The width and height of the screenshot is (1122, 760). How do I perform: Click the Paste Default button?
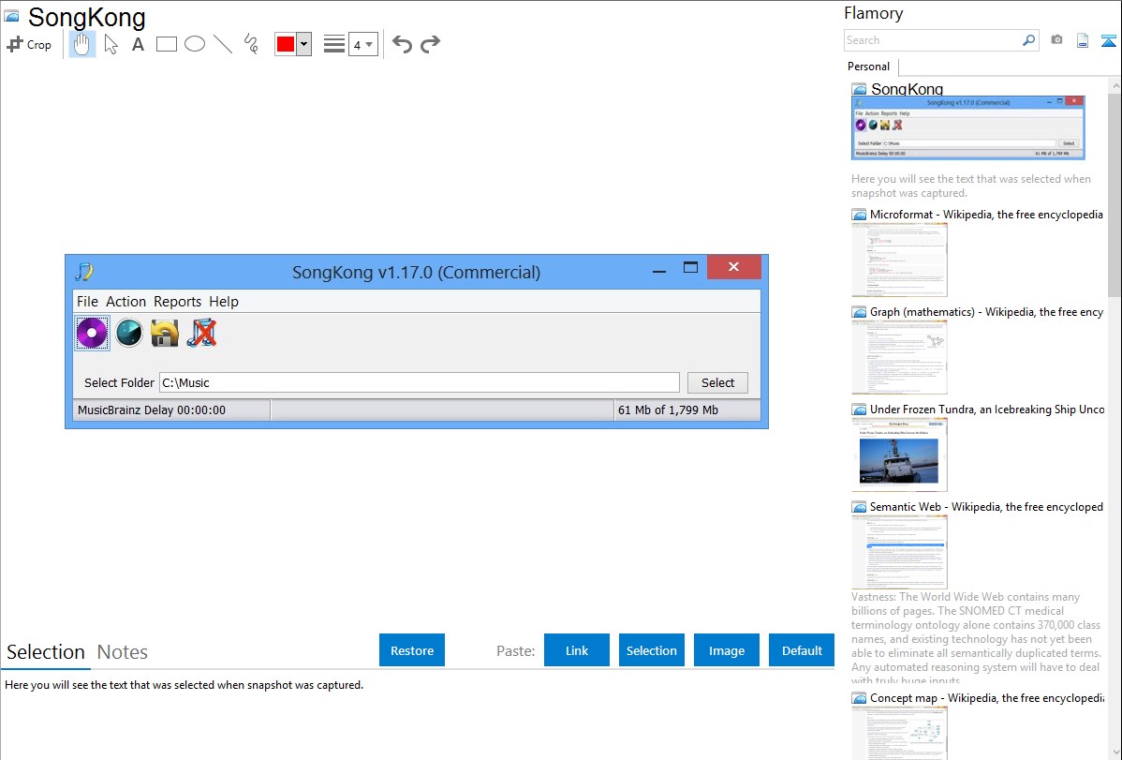802,650
